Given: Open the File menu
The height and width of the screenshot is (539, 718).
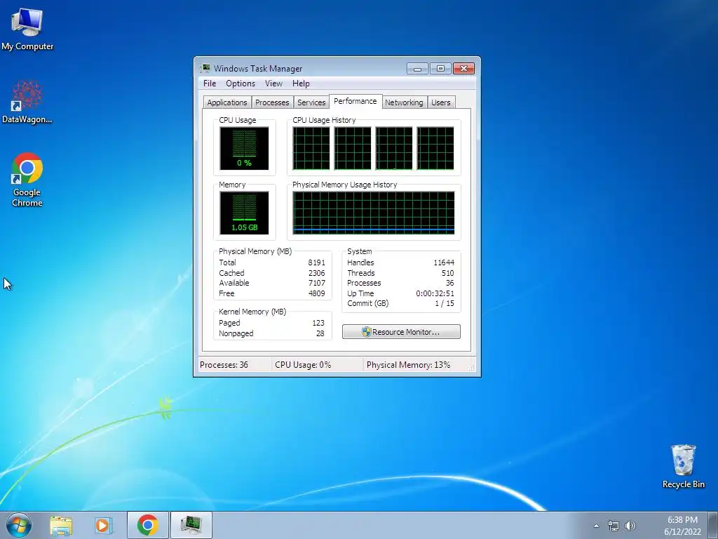Looking at the screenshot, I should pos(210,84).
